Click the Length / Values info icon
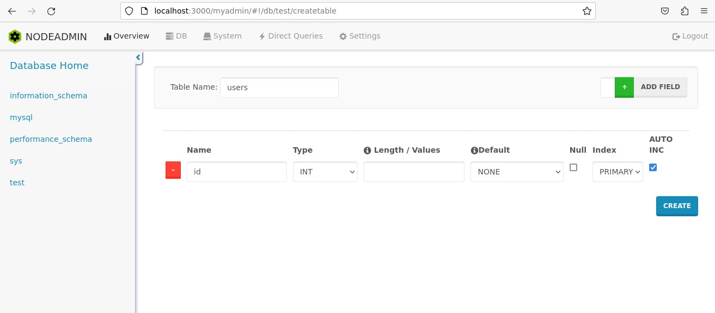The image size is (715, 313). (367, 151)
